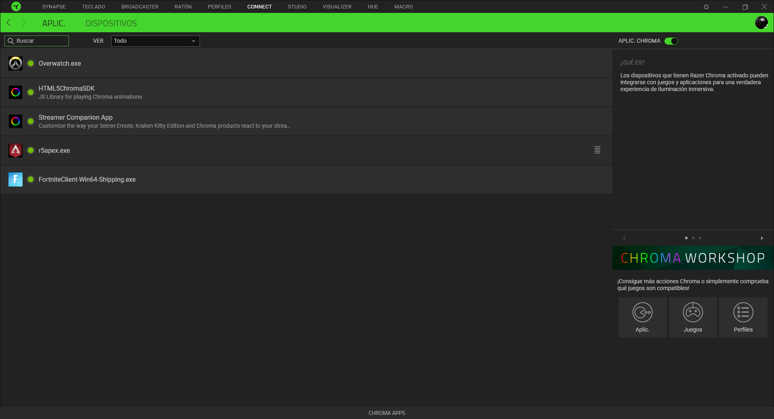Viewport: 774px width, 419px height.
Task: Toggle Streamer Companion App status dot
Action: [x=31, y=121]
